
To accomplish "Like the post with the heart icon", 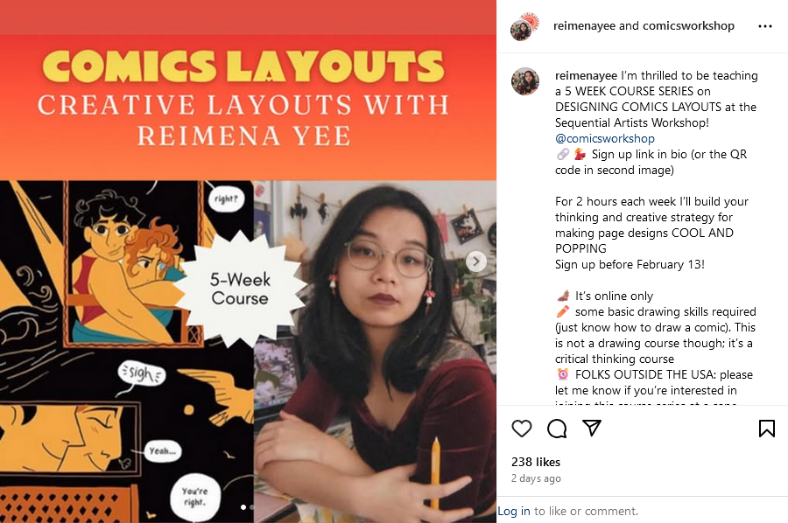I will [522, 429].
